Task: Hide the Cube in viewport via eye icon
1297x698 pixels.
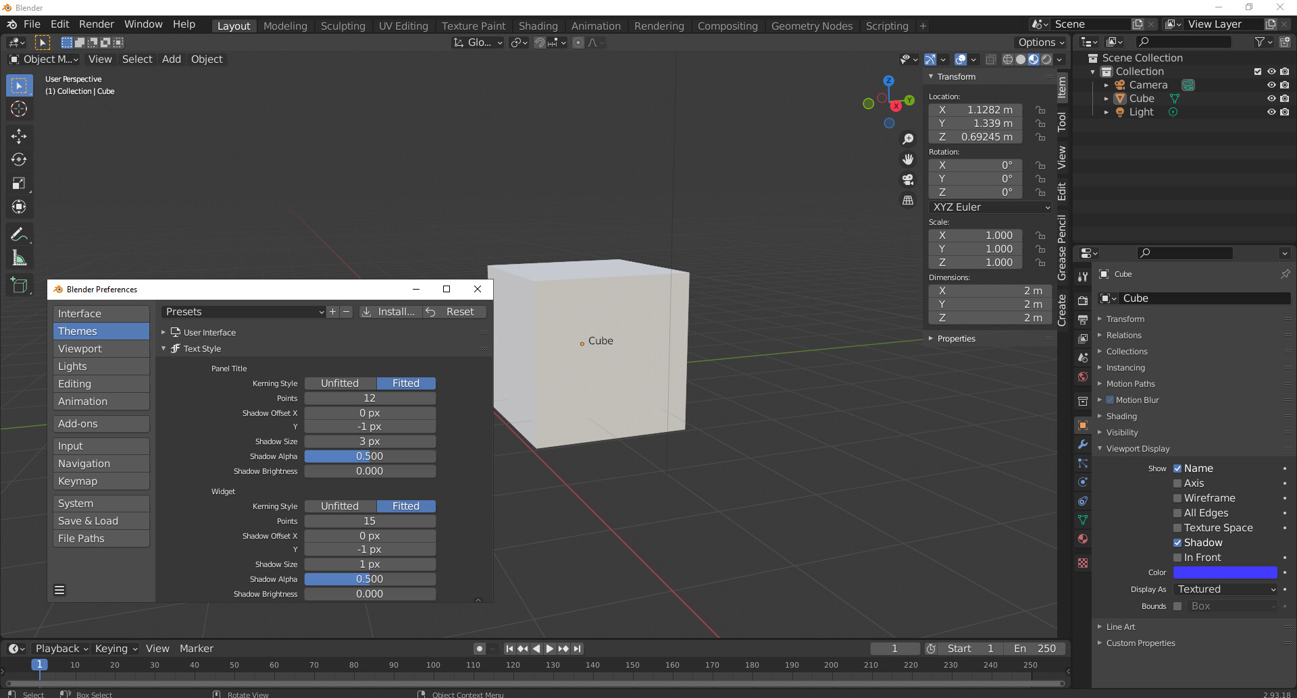Action: (1271, 99)
